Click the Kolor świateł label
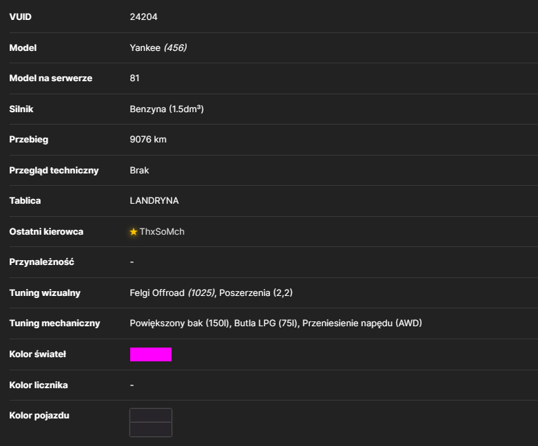The image size is (538, 446). tap(38, 354)
